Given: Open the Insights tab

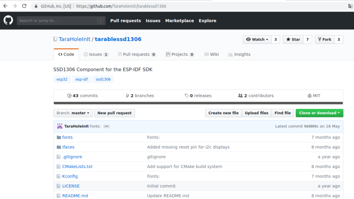Looking at the screenshot, I should (x=239, y=54).
